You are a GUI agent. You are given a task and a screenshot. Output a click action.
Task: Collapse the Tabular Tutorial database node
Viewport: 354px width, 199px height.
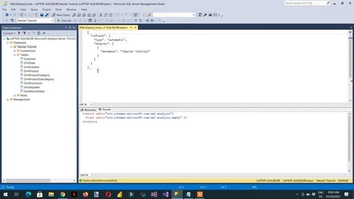[11, 46]
